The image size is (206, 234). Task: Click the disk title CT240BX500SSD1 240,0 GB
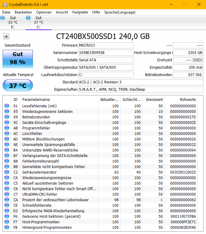pyautogui.click(x=103, y=36)
